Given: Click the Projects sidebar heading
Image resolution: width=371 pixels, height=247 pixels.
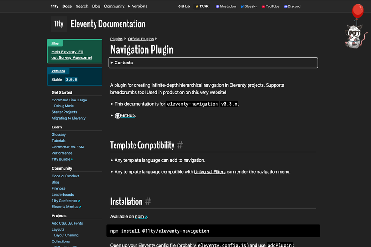Looking at the screenshot, I should point(59,216).
